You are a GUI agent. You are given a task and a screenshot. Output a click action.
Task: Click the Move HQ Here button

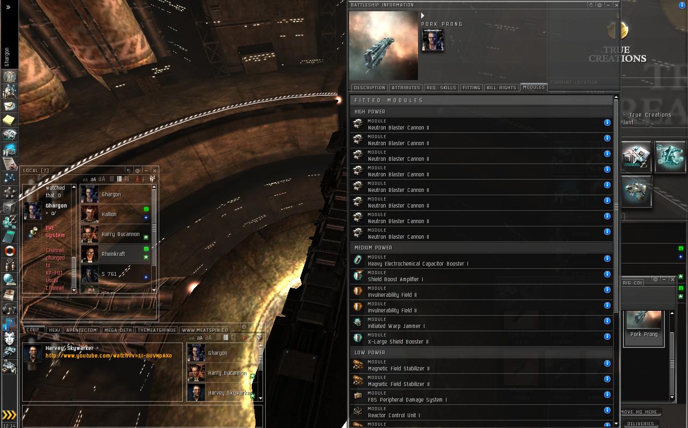[641, 412]
